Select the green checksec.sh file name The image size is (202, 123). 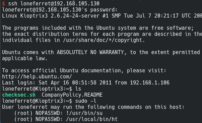(19, 95)
